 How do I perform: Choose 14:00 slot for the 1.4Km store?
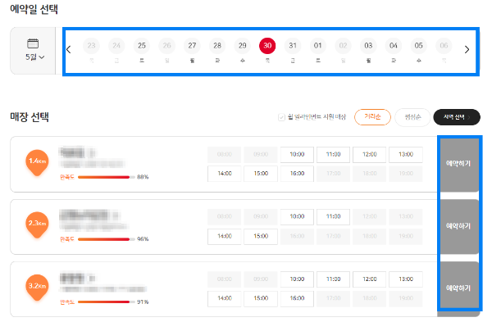point(225,174)
